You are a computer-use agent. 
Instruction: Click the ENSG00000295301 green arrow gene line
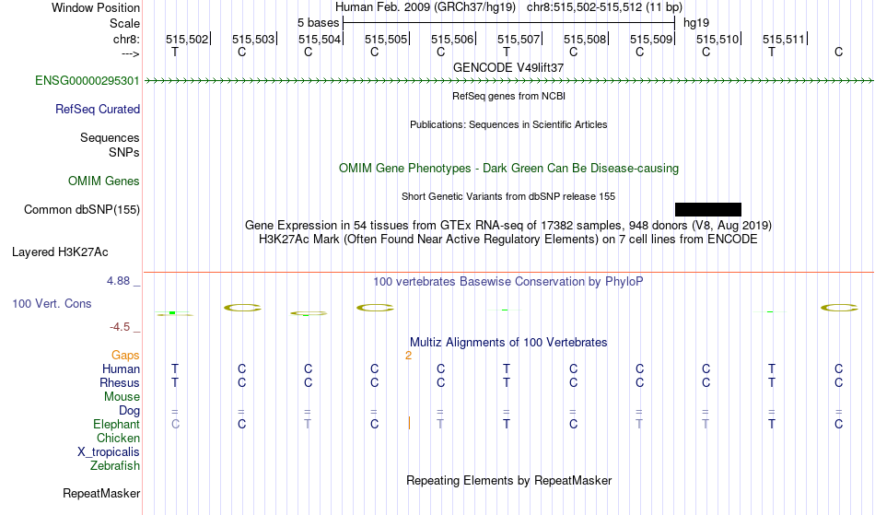coord(508,81)
